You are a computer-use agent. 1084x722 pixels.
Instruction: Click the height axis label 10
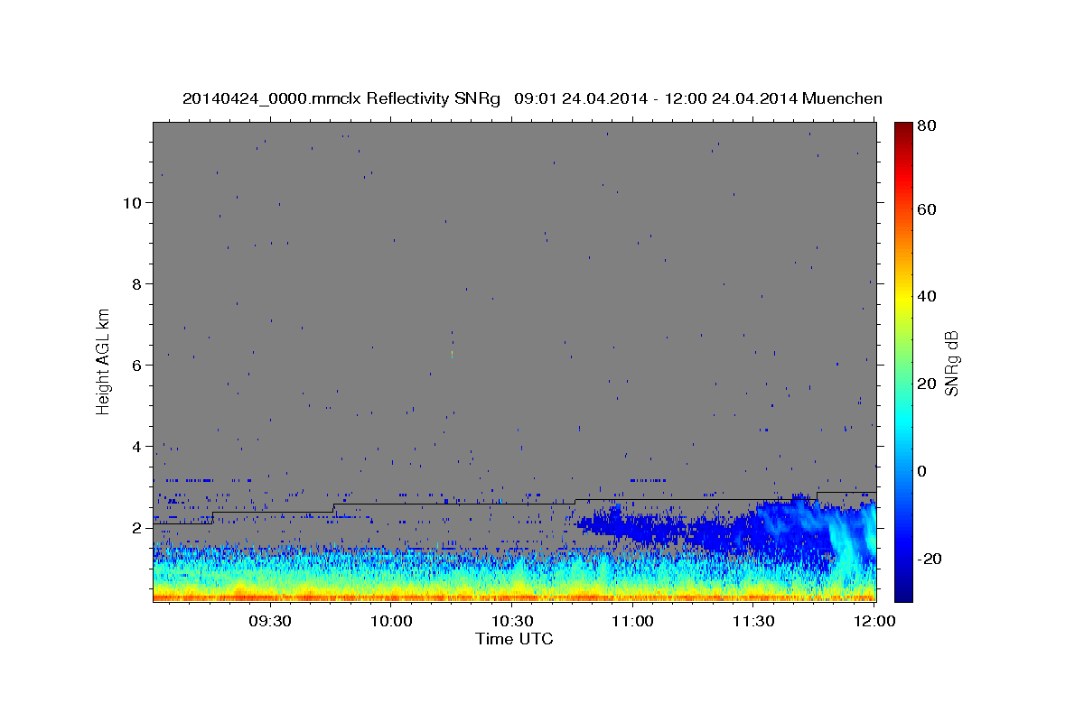coord(133,203)
